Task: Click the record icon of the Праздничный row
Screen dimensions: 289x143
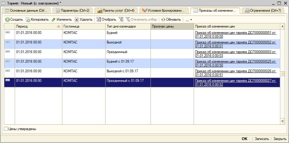Action: pyautogui.click(x=8, y=51)
